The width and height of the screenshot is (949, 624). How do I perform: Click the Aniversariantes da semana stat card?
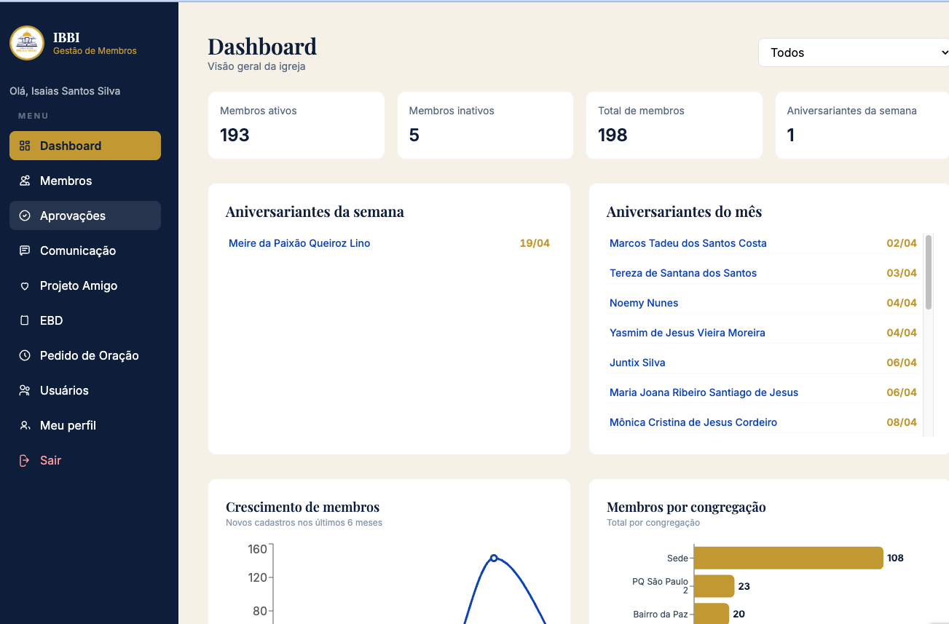[x=862, y=125]
